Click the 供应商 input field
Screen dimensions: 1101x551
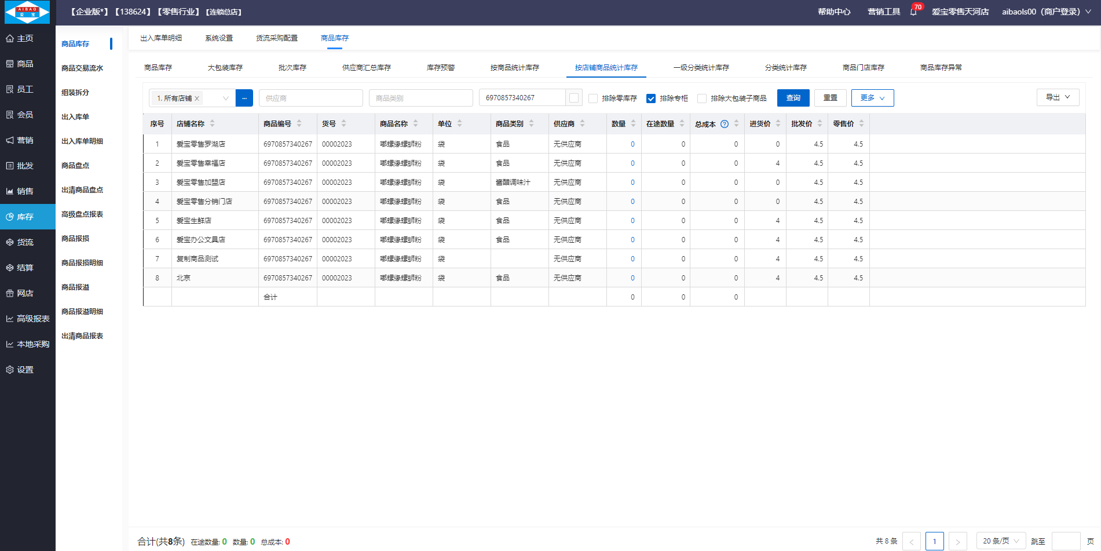[x=310, y=98]
